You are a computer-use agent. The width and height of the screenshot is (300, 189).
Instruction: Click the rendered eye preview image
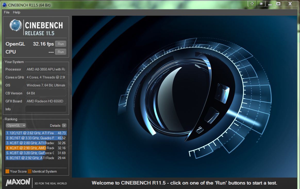(185, 97)
